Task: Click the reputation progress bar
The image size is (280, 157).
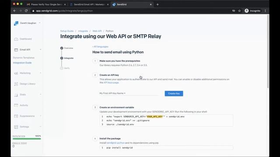Action: [27, 139]
